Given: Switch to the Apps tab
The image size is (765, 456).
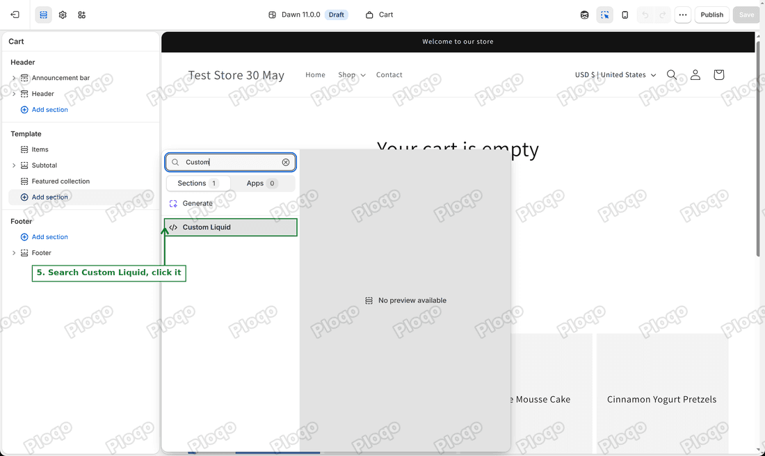Looking at the screenshot, I should pyautogui.click(x=262, y=184).
